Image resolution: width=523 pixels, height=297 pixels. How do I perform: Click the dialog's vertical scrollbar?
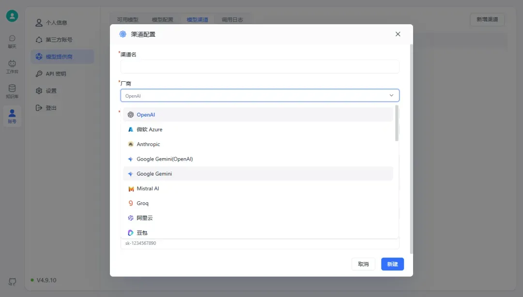click(411, 149)
